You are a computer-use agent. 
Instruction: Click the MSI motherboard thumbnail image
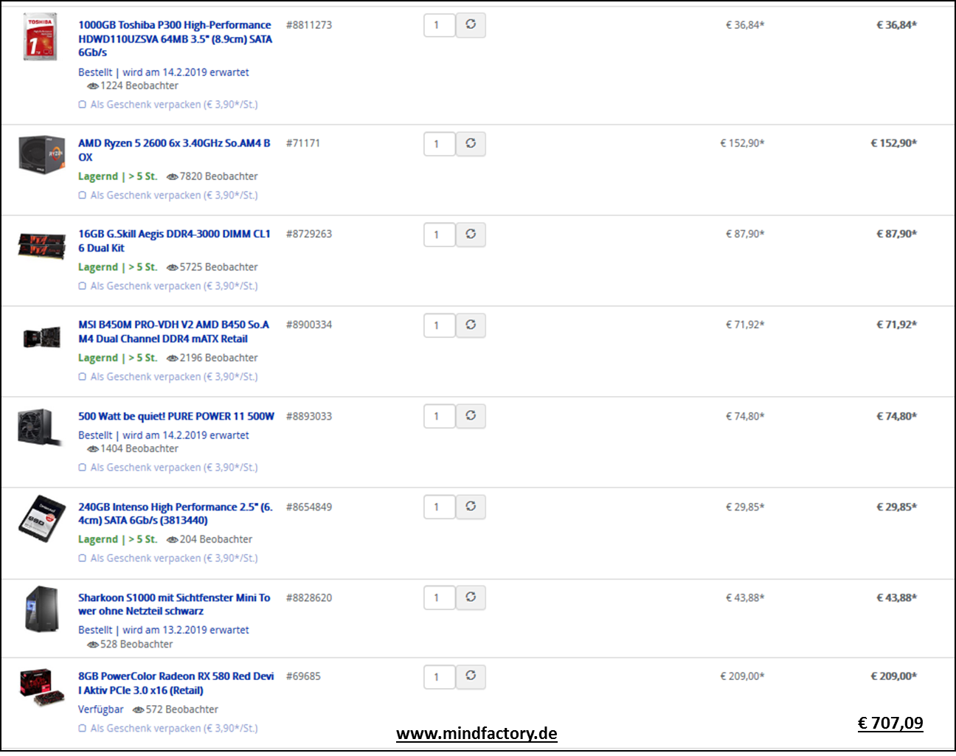coord(42,337)
